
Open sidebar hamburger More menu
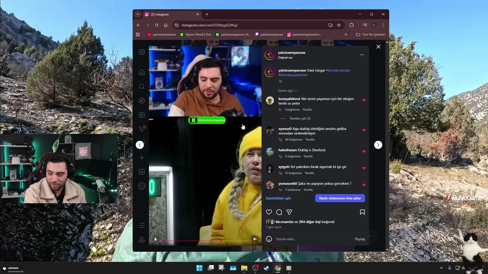(x=142, y=225)
